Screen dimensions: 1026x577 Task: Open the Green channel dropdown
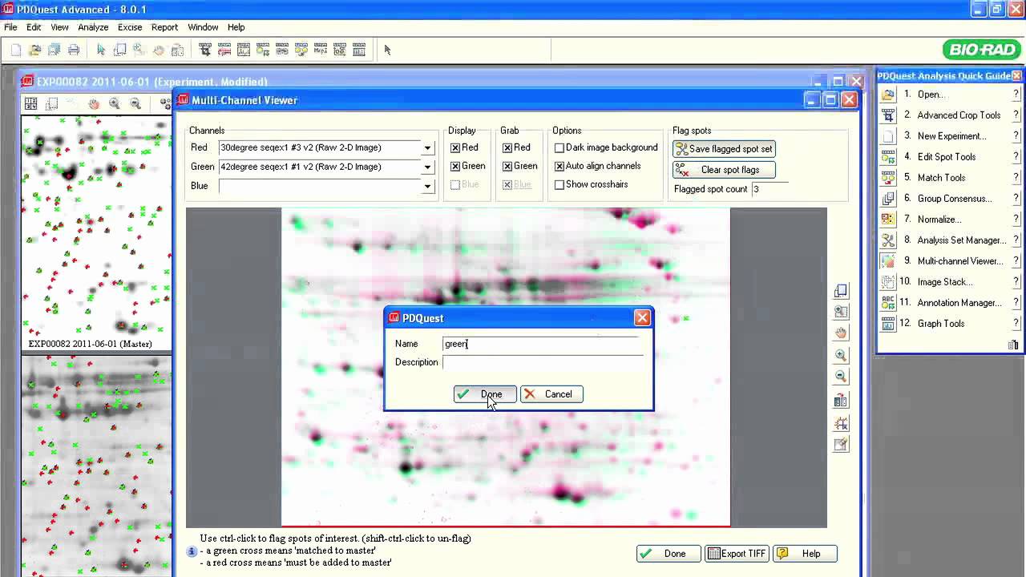click(427, 167)
